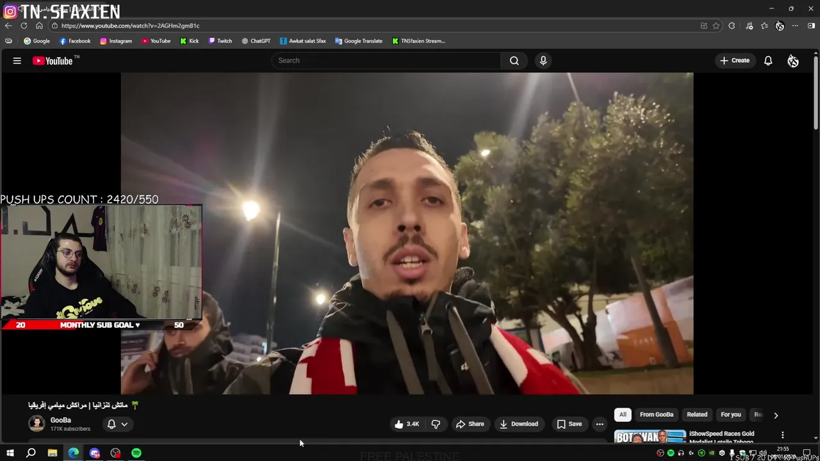The height and width of the screenshot is (461, 820).
Task: Expand the subscription notification options chevron
Action: click(124, 424)
